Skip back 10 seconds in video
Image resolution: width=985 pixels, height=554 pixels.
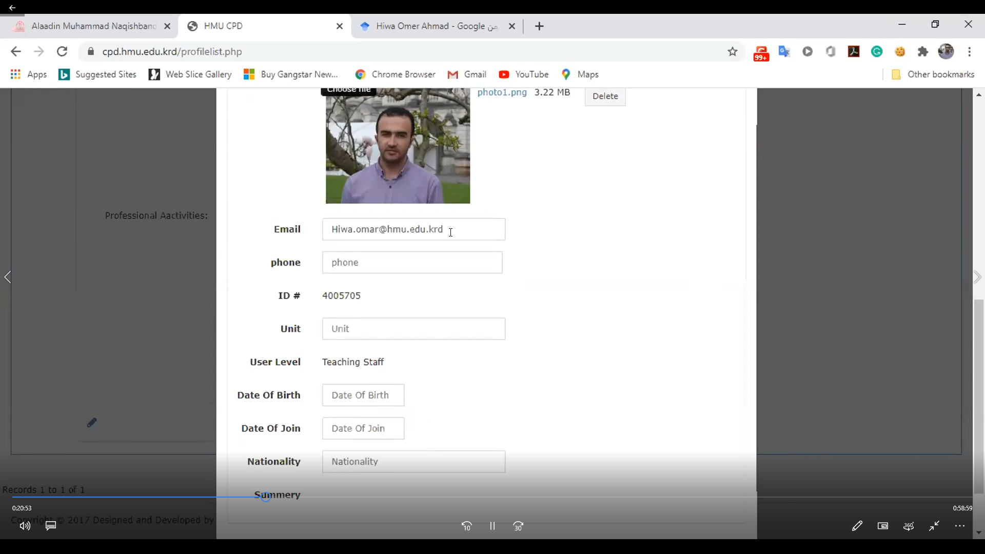[466, 526]
